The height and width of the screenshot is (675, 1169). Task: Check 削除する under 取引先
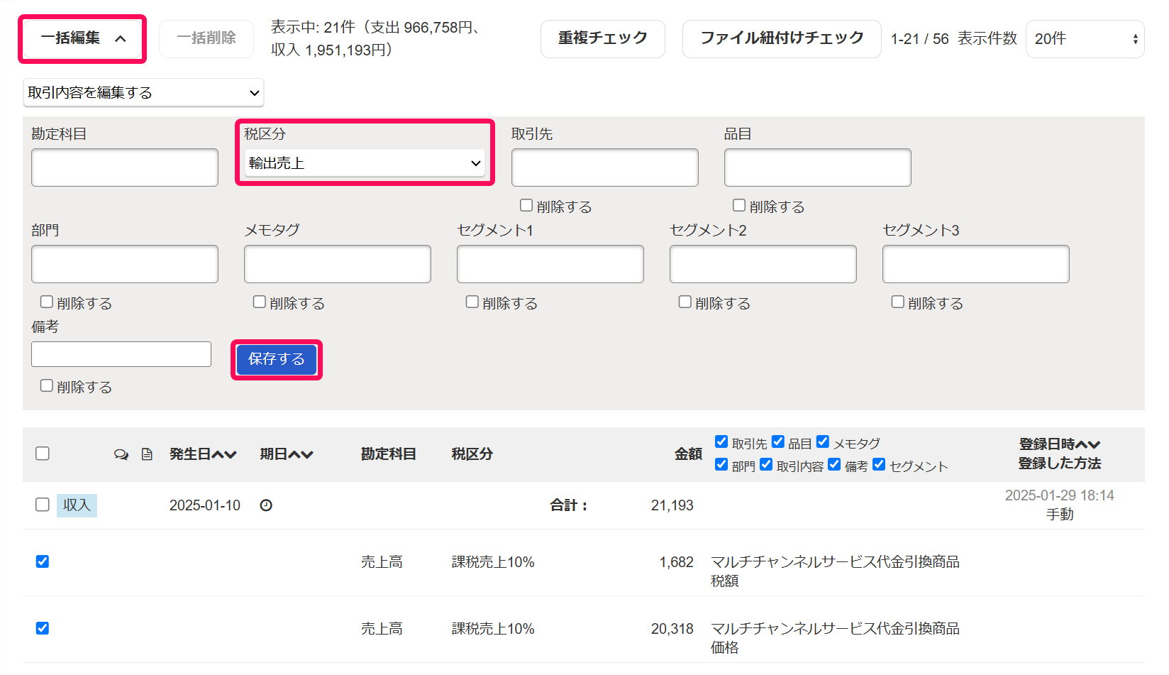[x=526, y=205]
